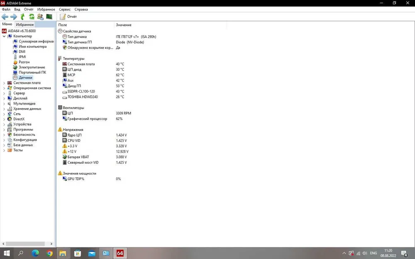The image size is (415, 259).
Task: Click the База данных icon in tree
Action: coord(10,145)
